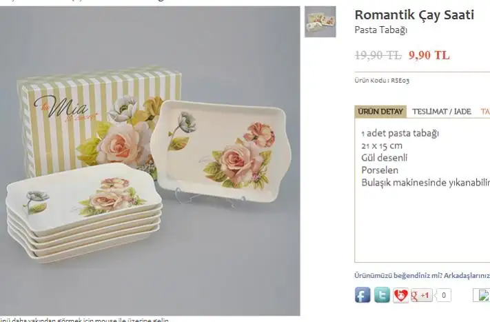Share the product on Facebook
Screen dimensions: 490x322
(363, 295)
